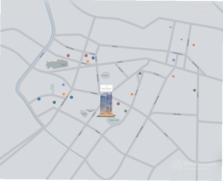Viewport: 223px width, 181px height.
Task: Select map marker number 3
Action: (54, 102)
